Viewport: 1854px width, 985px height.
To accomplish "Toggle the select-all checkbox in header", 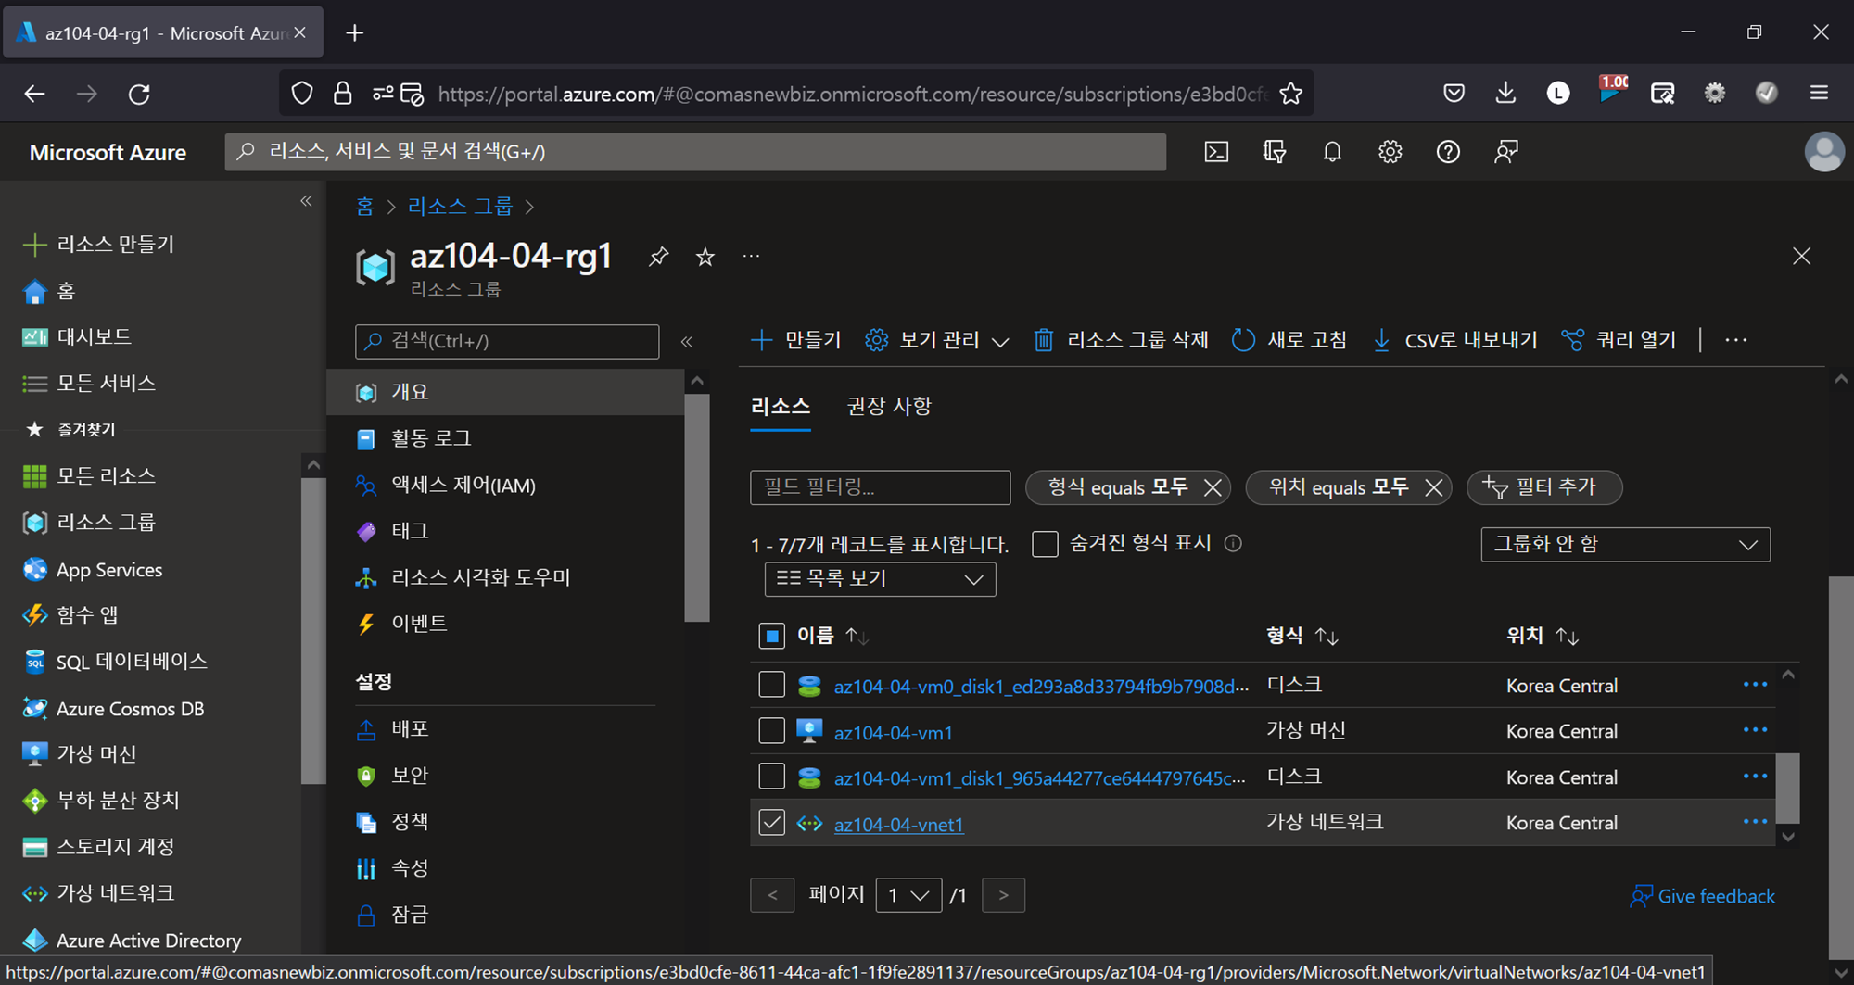I will point(771,636).
